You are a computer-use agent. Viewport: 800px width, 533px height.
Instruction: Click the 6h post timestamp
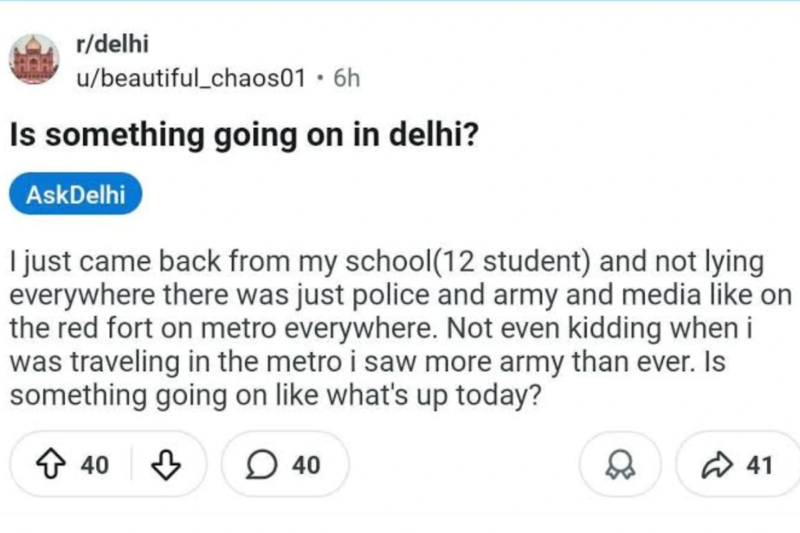346,79
